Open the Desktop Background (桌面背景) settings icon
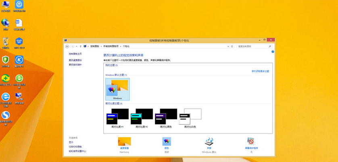 [124, 142]
